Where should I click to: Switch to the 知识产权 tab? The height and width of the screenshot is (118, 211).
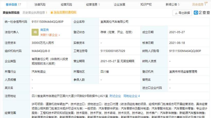tap(146, 5)
